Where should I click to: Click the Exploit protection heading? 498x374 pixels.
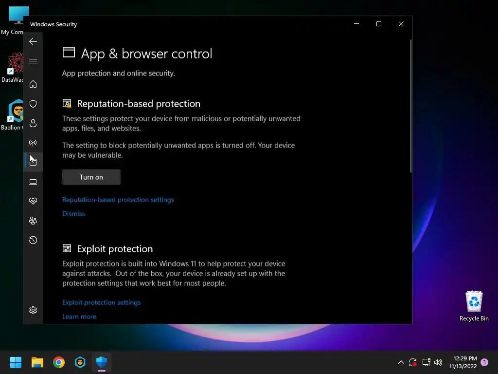pos(115,249)
